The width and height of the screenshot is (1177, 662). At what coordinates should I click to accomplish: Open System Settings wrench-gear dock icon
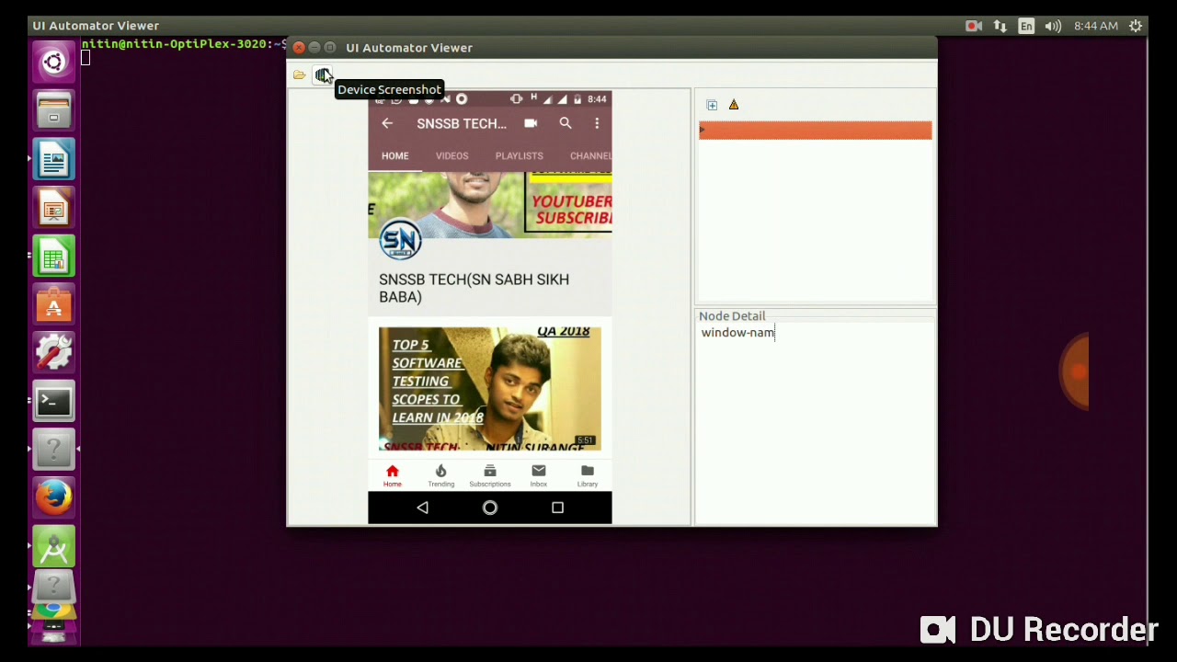click(x=53, y=353)
